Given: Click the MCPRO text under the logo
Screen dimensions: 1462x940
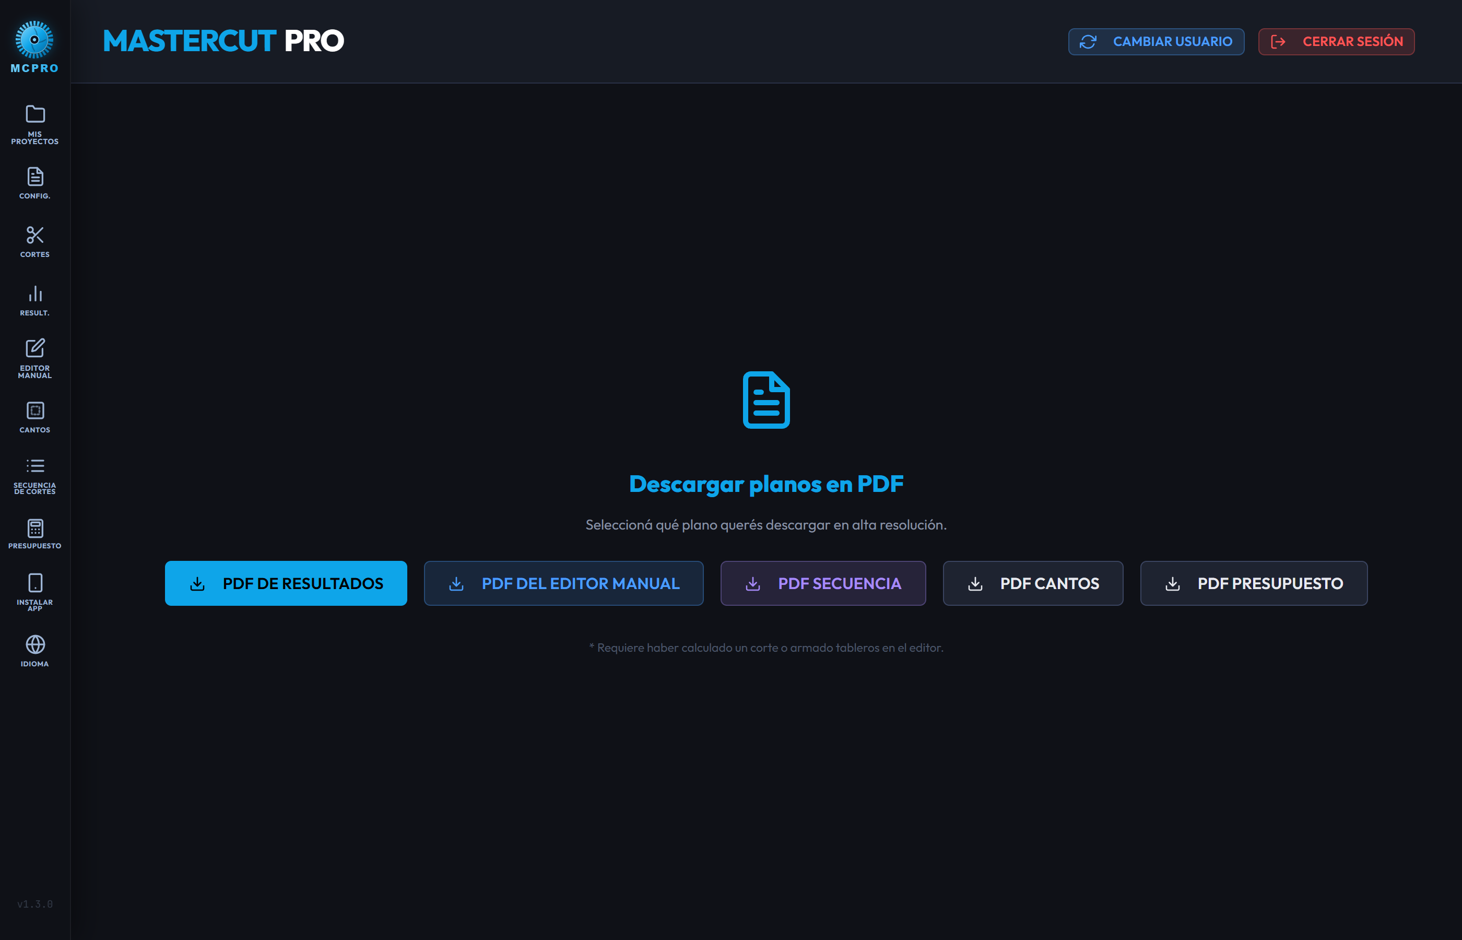Looking at the screenshot, I should pyautogui.click(x=35, y=68).
